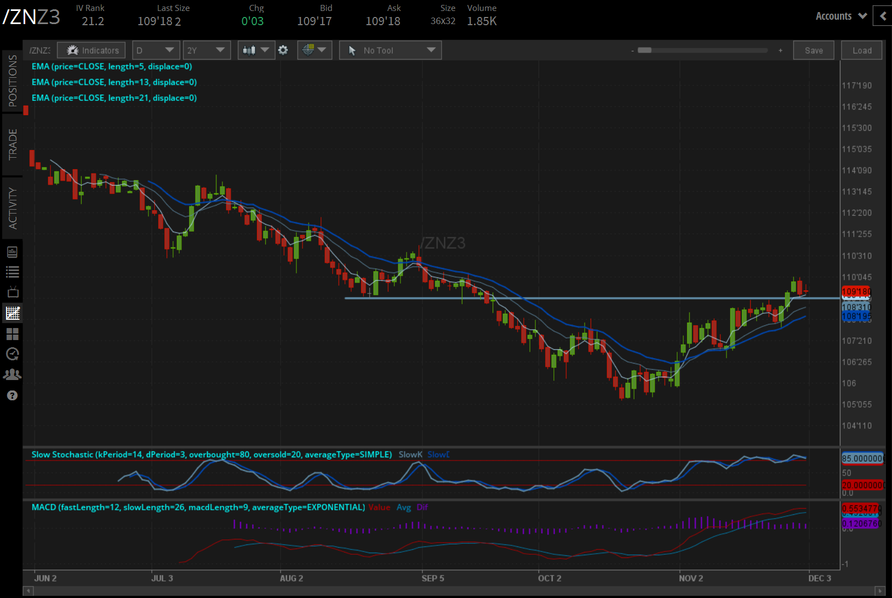Click the news feed icon in sidebar
The height and width of the screenshot is (598, 892).
12,252
